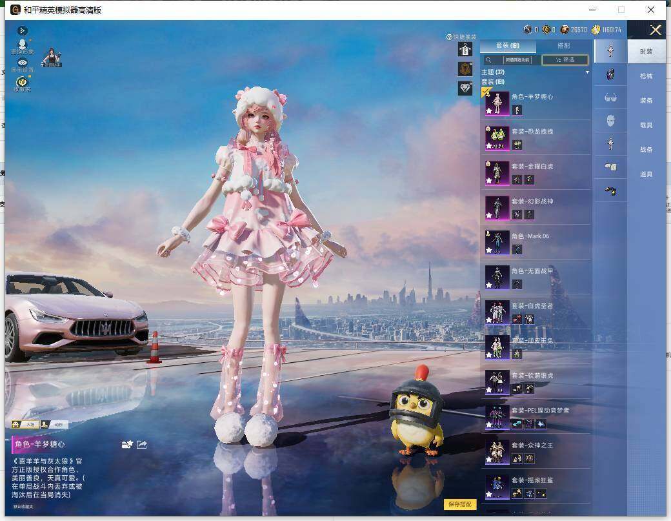Choose the 套装-金耀白虎 outfit

(536, 172)
